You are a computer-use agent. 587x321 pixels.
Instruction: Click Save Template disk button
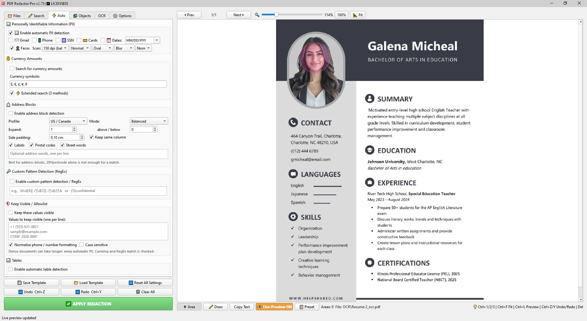pyautogui.click(x=31, y=283)
